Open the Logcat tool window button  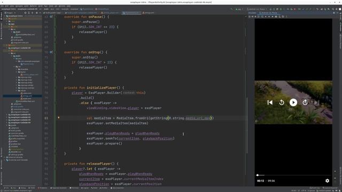(85, 188)
